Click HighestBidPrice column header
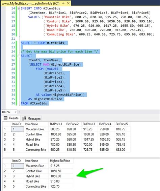 point(61,161)
